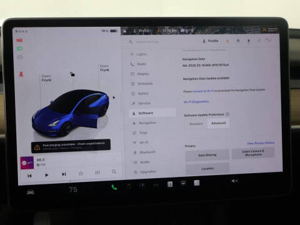Open the View Privacy Notice link
The width and height of the screenshot is (300, 225).
[x=261, y=143]
